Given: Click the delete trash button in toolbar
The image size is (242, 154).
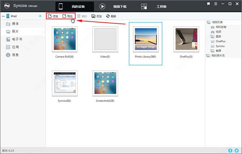Looking at the screenshot, I should click(x=82, y=16).
